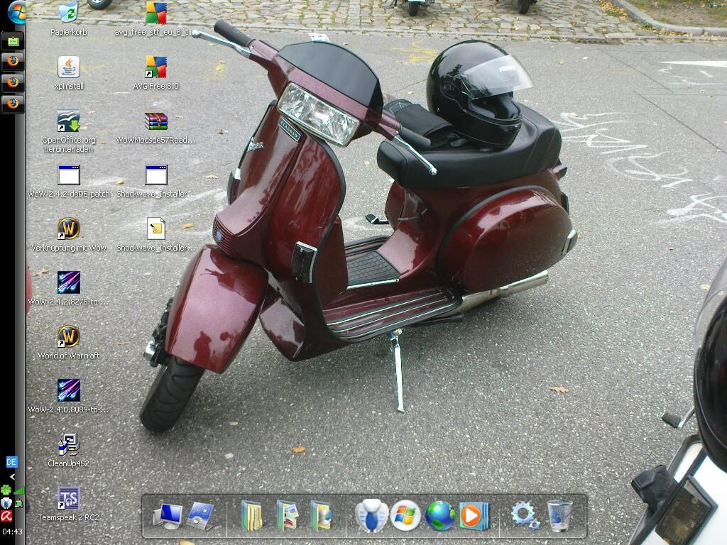Image resolution: width=727 pixels, height=545 pixels.
Task: Open the CleanUp452 installer icon
Action: point(68,445)
